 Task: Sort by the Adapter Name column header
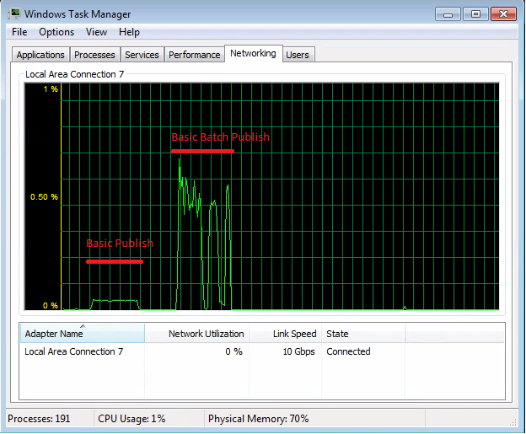tap(83, 334)
